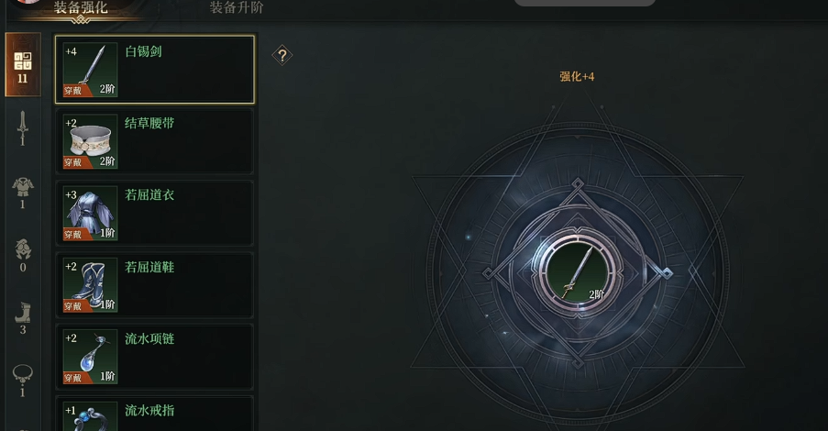Image resolution: width=828 pixels, height=431 pixels.
Task: Open the help question mark icon
Action: tap(282, 55)
